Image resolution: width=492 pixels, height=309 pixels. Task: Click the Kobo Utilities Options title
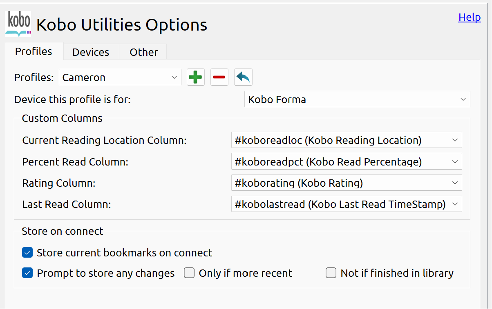pos(122,25)
